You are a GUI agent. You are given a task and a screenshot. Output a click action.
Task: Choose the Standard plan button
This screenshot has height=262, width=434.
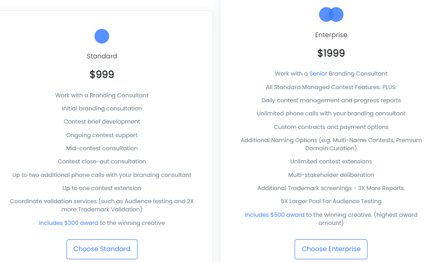[102, 249]
